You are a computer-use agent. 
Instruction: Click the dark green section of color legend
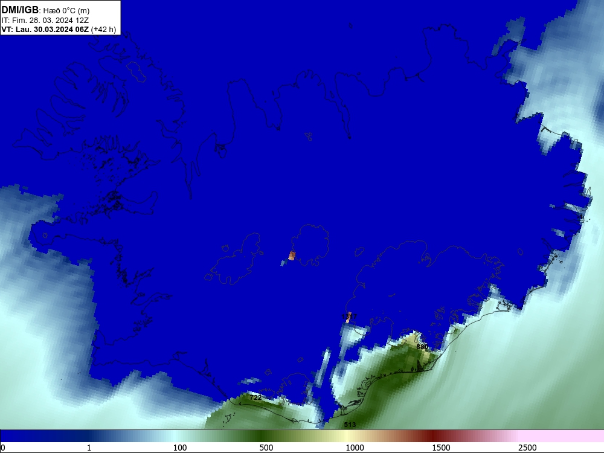[x=262, y=436]
